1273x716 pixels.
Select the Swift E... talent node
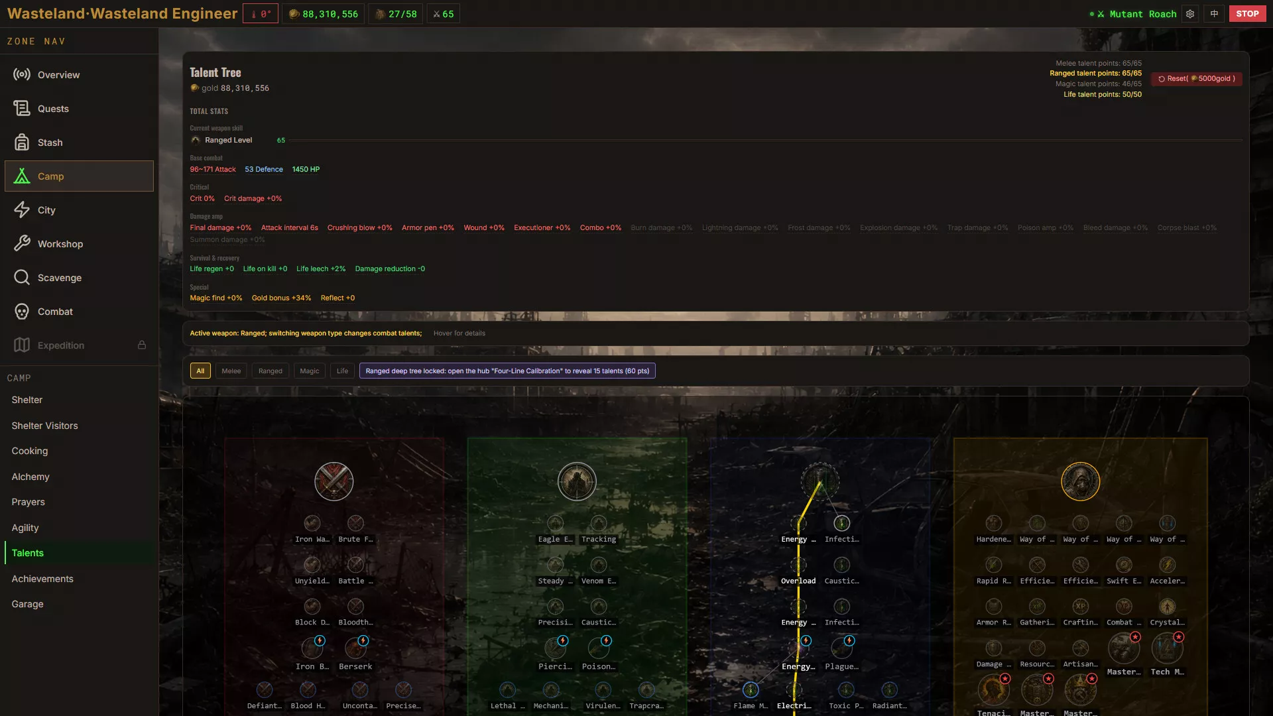coord(1124,565)
